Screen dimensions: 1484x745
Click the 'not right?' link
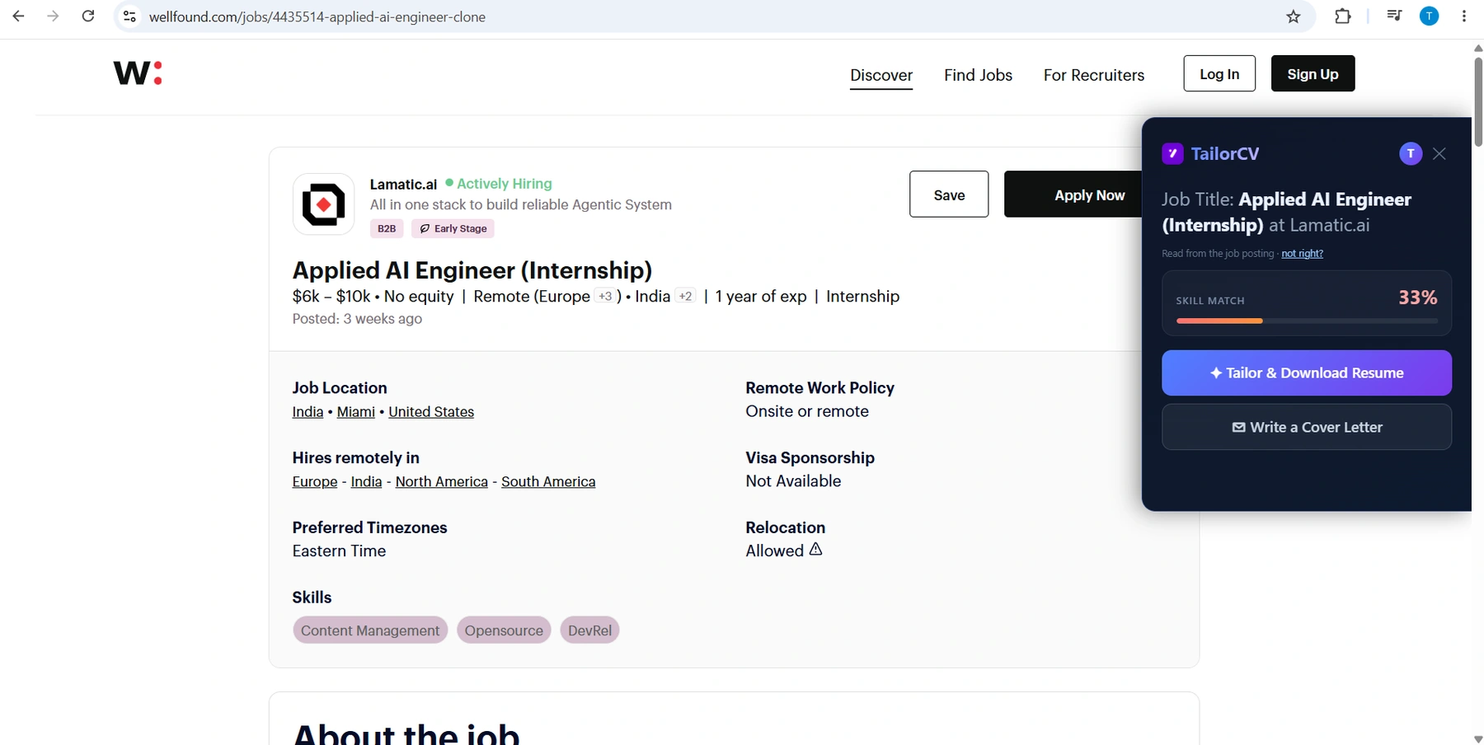tap(1302, 254)
